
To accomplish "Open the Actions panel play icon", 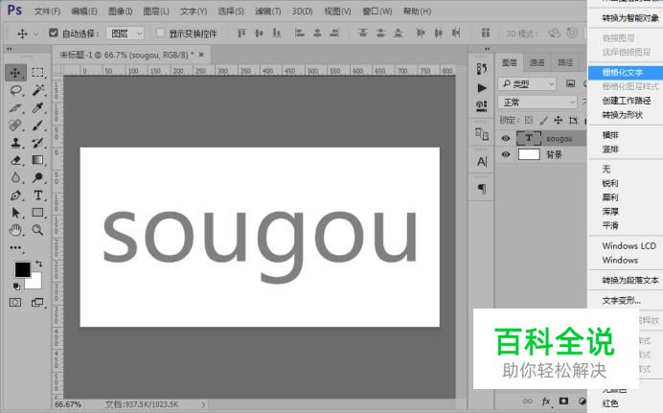I will [482, 88].
